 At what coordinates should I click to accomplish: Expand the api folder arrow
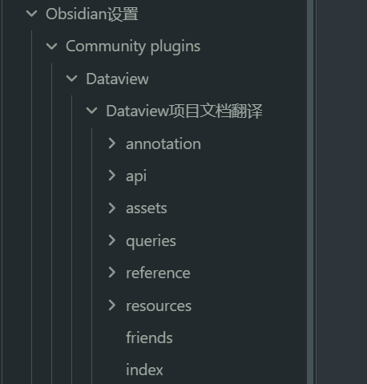click(x=112, y=176)
